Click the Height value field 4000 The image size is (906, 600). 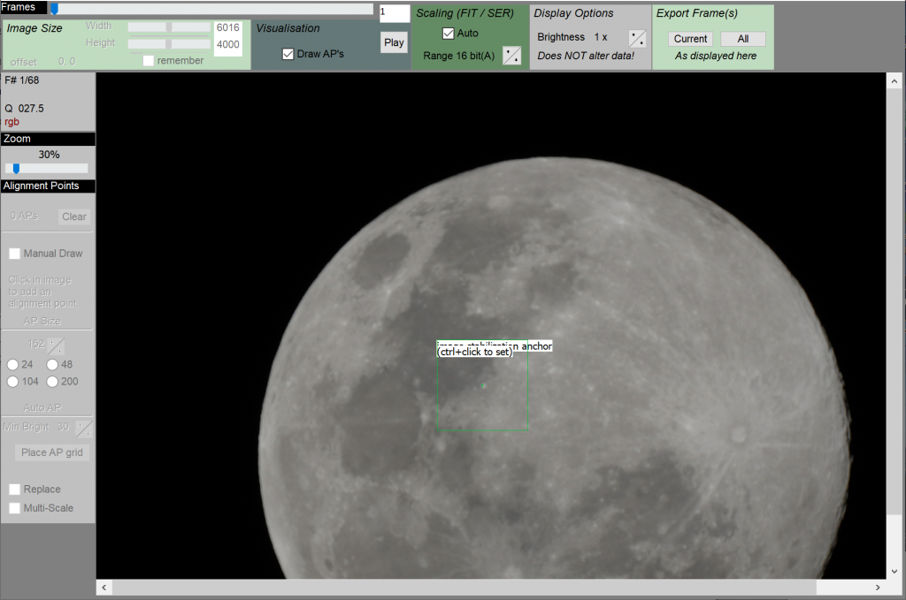[x=227, y=44]
